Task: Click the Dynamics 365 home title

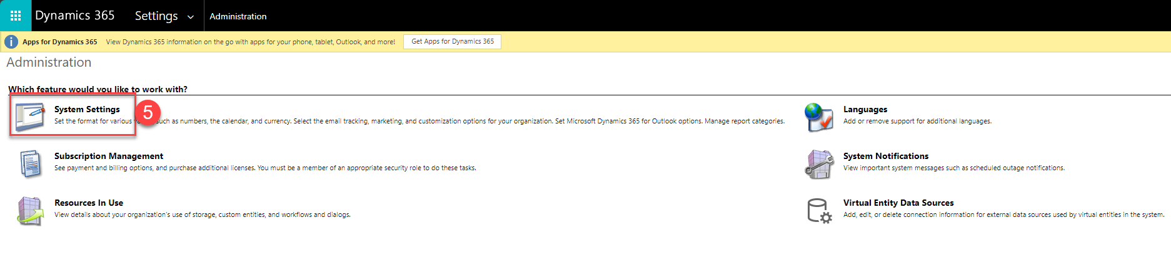Action: pos(74,16)
